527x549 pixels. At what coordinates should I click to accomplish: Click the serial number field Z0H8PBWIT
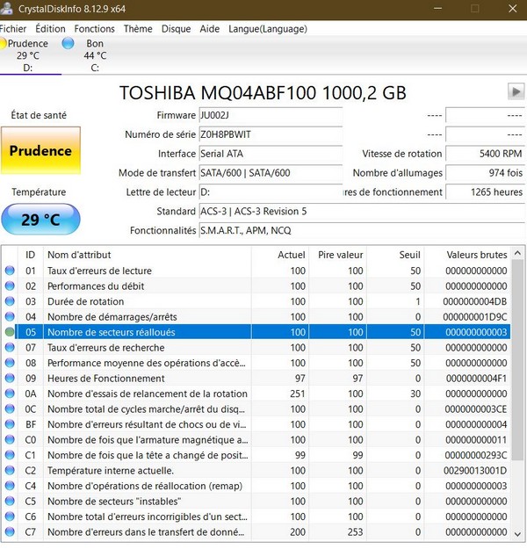[271, 134]
